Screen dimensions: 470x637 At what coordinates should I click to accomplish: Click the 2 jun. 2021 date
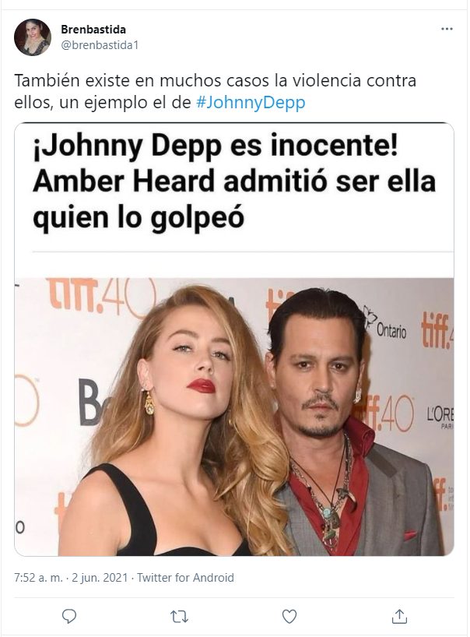100,577
